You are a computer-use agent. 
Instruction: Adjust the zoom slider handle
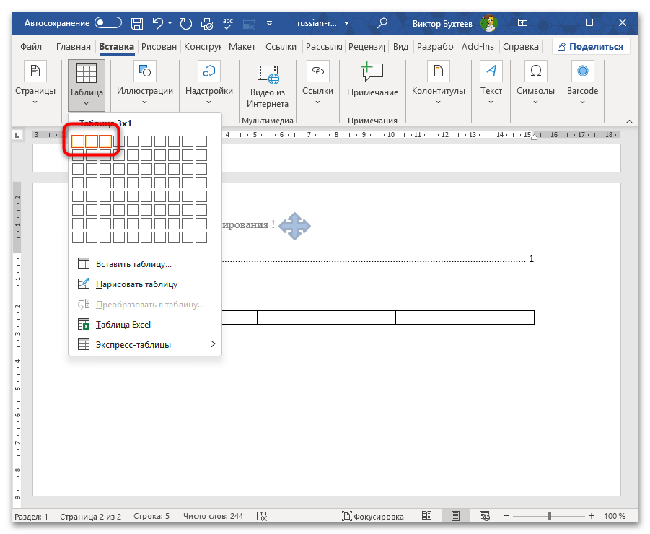549,516
